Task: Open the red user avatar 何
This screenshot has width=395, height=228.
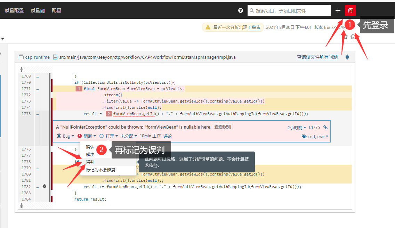Action: tap(350, 10)
